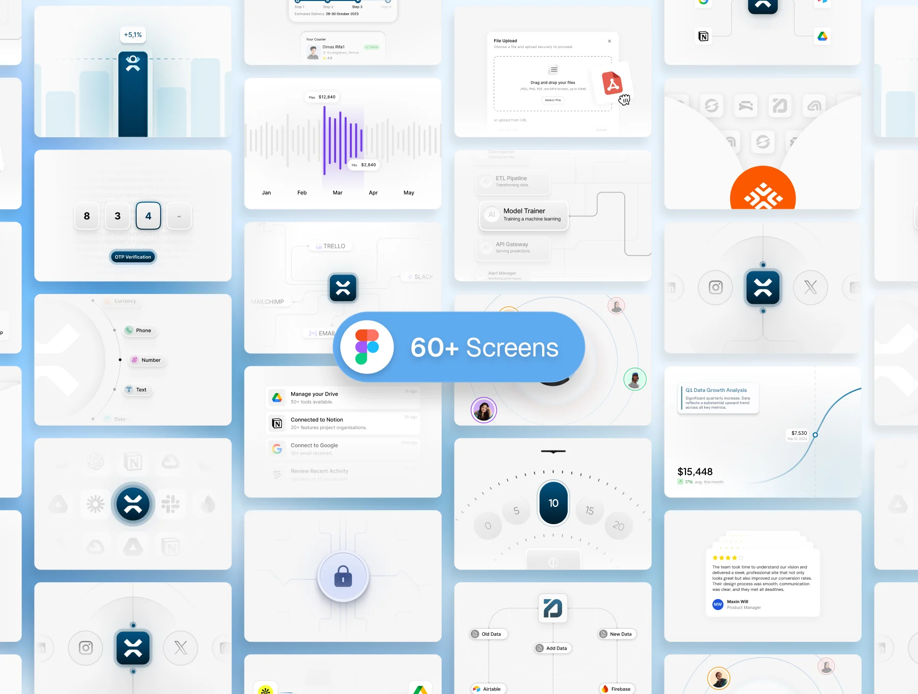Select the Model Trainer card
Viewport: 918px width, 694px height.
524,215
